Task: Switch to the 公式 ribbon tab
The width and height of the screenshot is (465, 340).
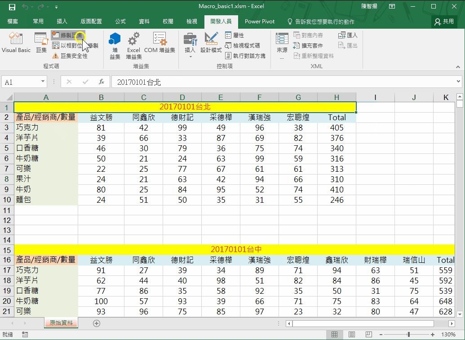Action: [120, 22]
